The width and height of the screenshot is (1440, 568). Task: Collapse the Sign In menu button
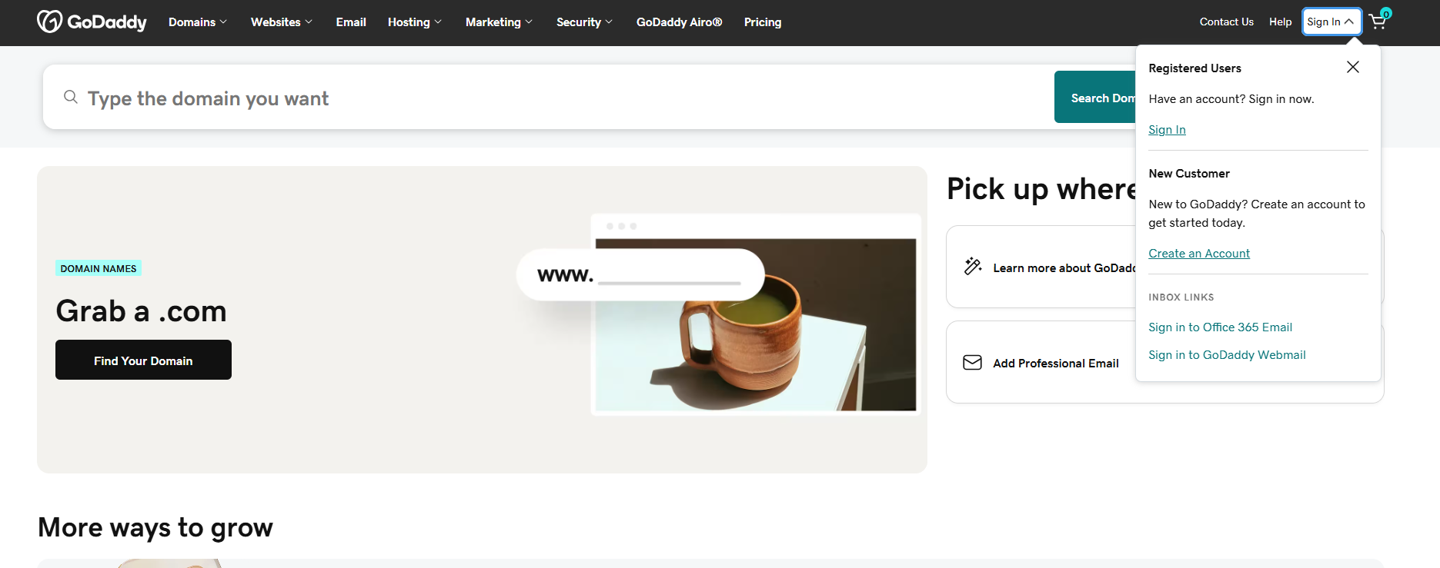click(x=1331, y=22)
